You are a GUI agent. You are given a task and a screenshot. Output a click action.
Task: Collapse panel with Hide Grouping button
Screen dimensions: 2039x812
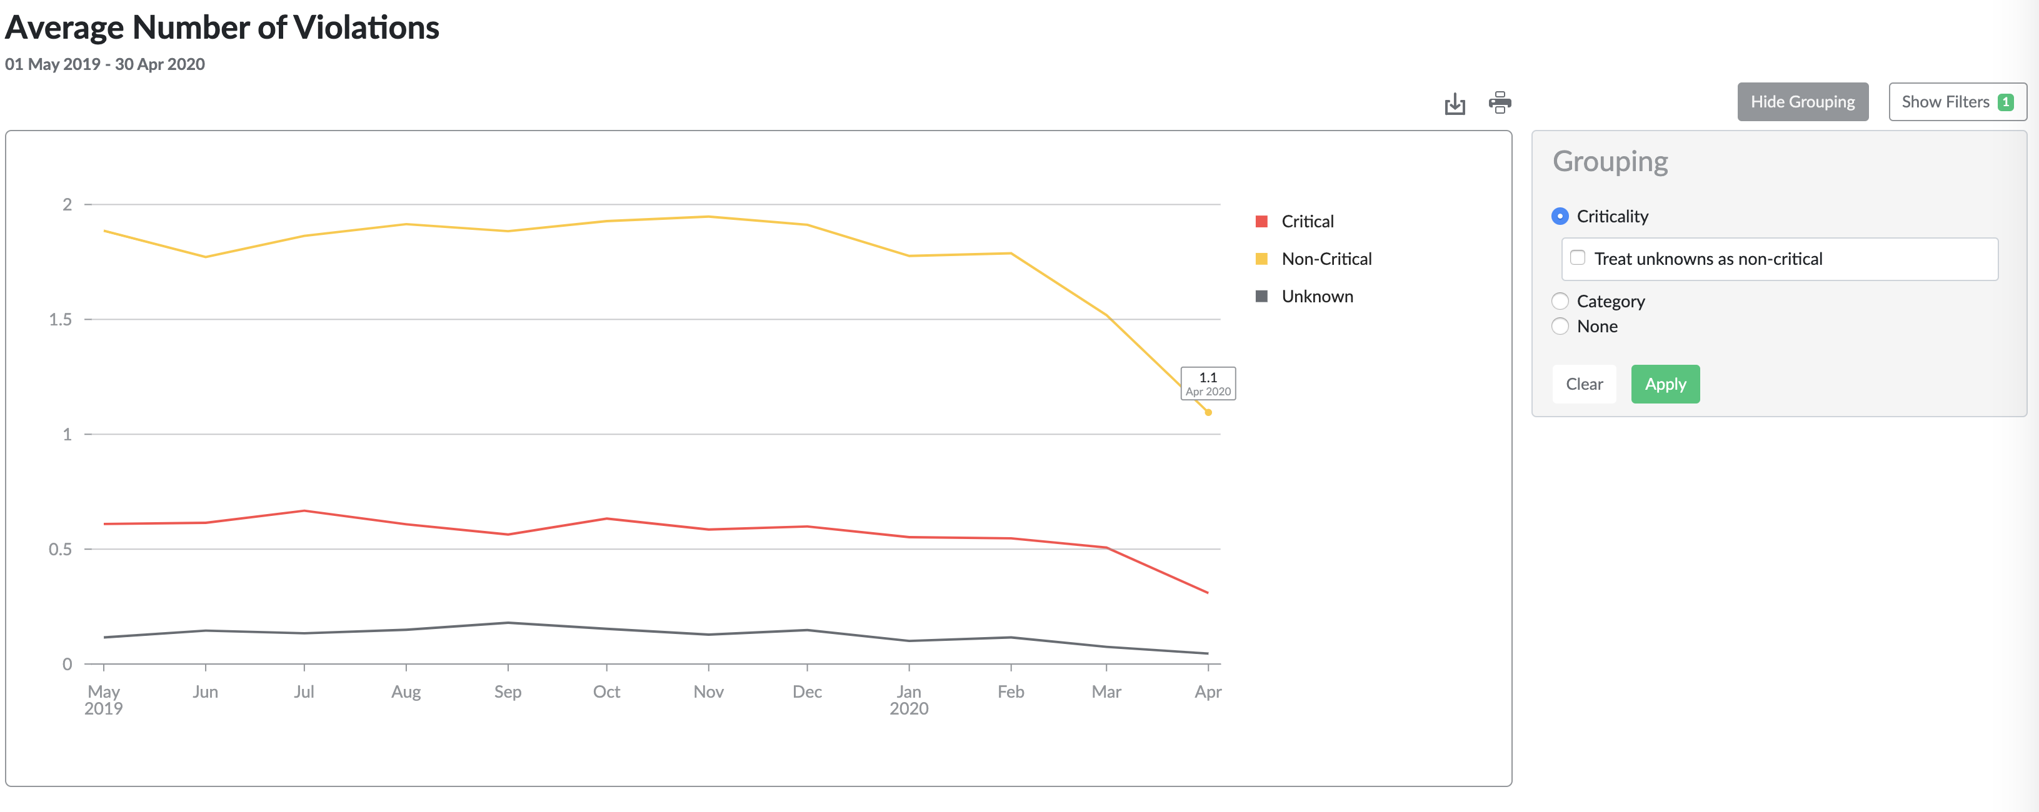(x=1802, y=102)
